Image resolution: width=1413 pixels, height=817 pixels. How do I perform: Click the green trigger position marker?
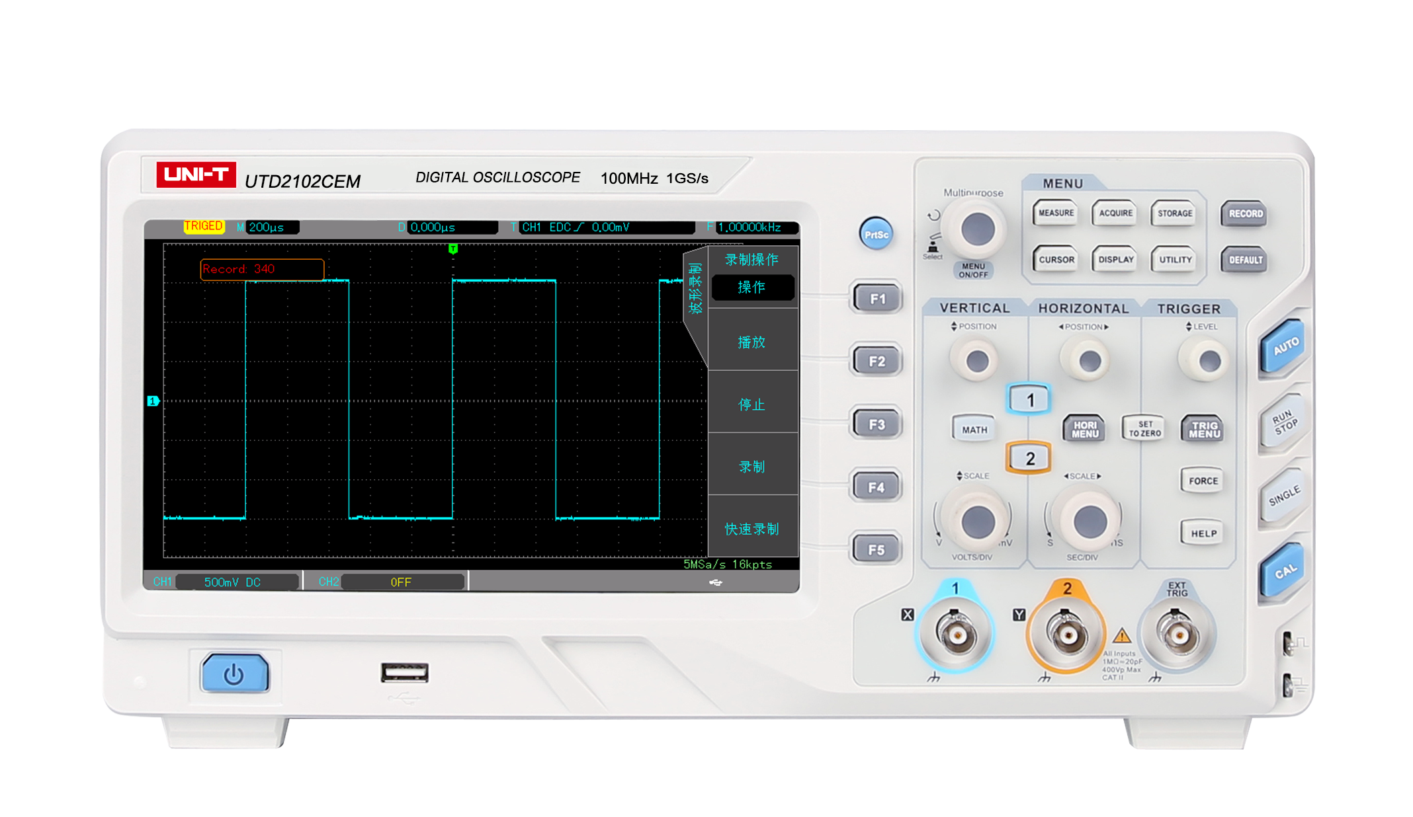[453, 249]
